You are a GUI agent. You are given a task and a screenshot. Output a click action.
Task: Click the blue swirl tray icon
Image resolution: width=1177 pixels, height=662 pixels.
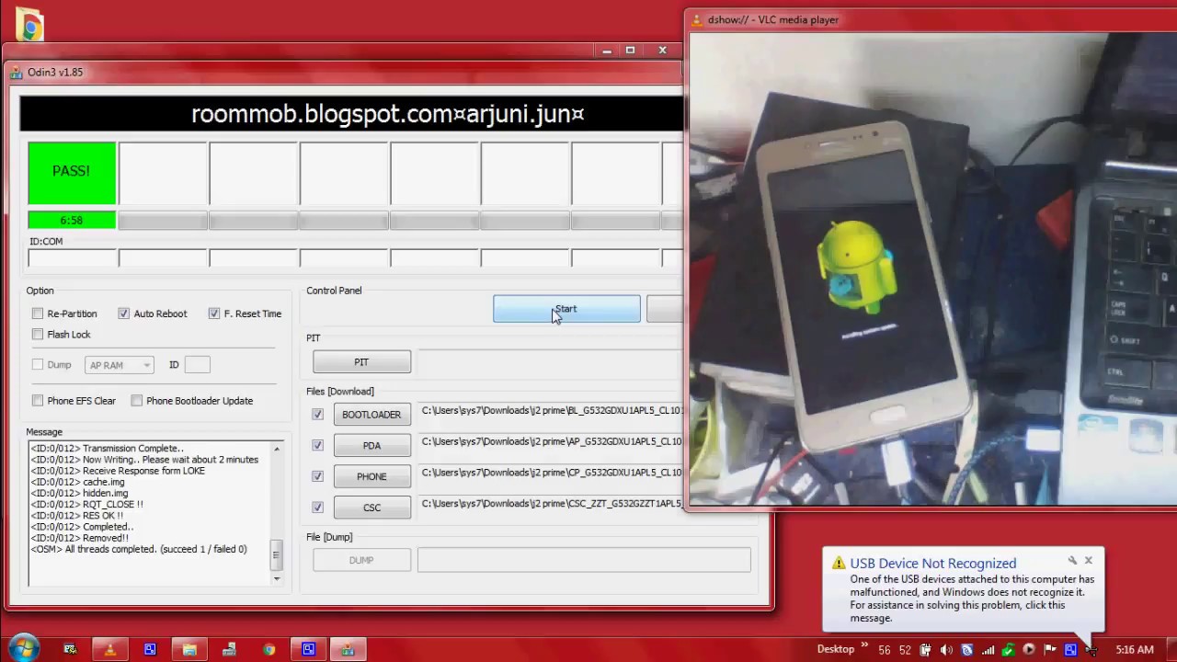968,650
